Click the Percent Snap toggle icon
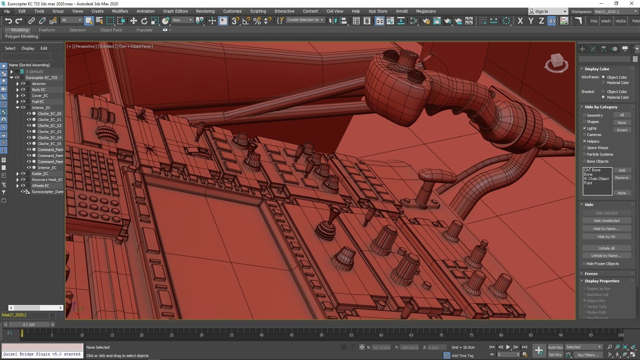Screen dimensions: 640x360 [x=257, y=21]
